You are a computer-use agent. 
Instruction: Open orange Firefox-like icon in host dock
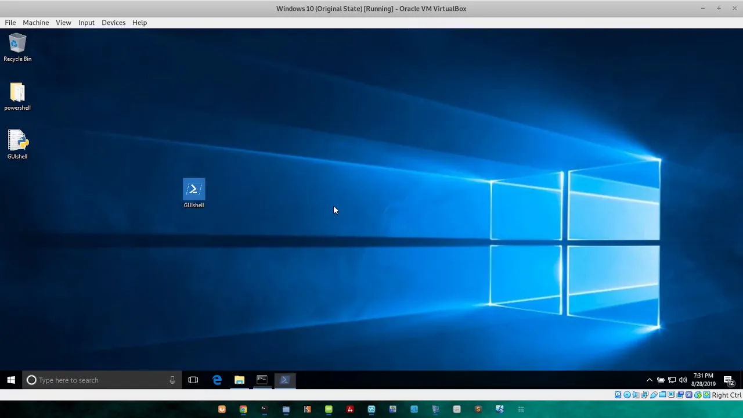[x=222, y=409]
